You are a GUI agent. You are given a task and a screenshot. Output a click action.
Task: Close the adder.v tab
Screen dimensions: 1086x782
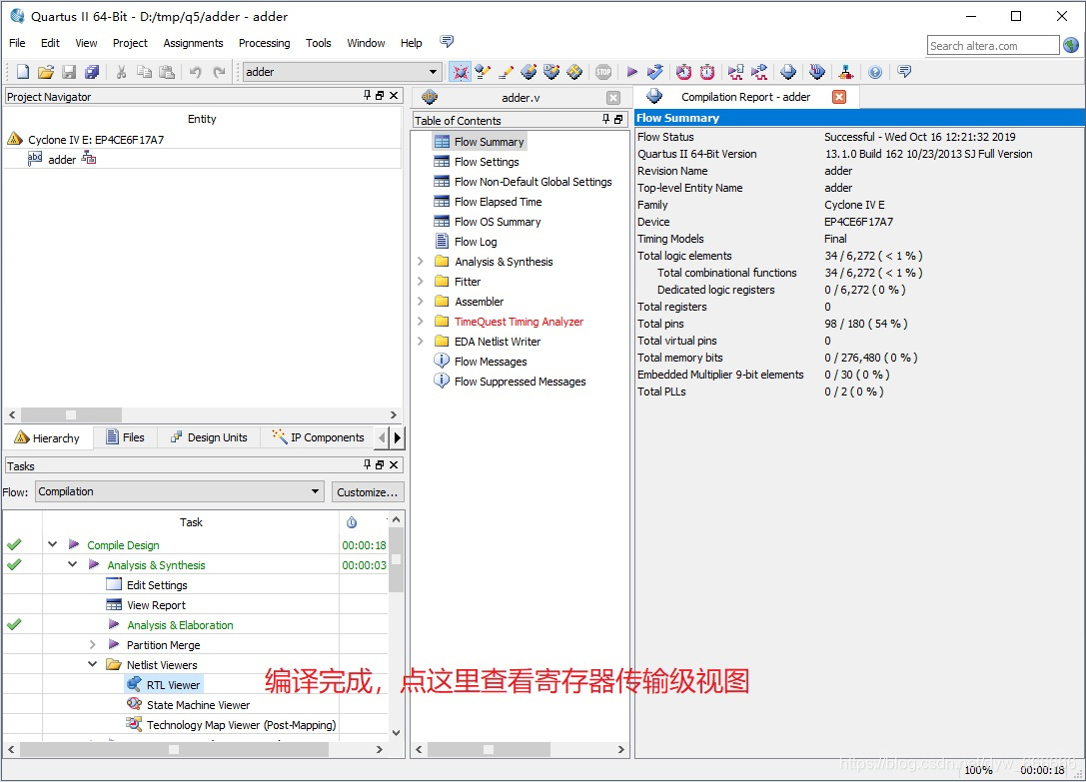[613, 98]
